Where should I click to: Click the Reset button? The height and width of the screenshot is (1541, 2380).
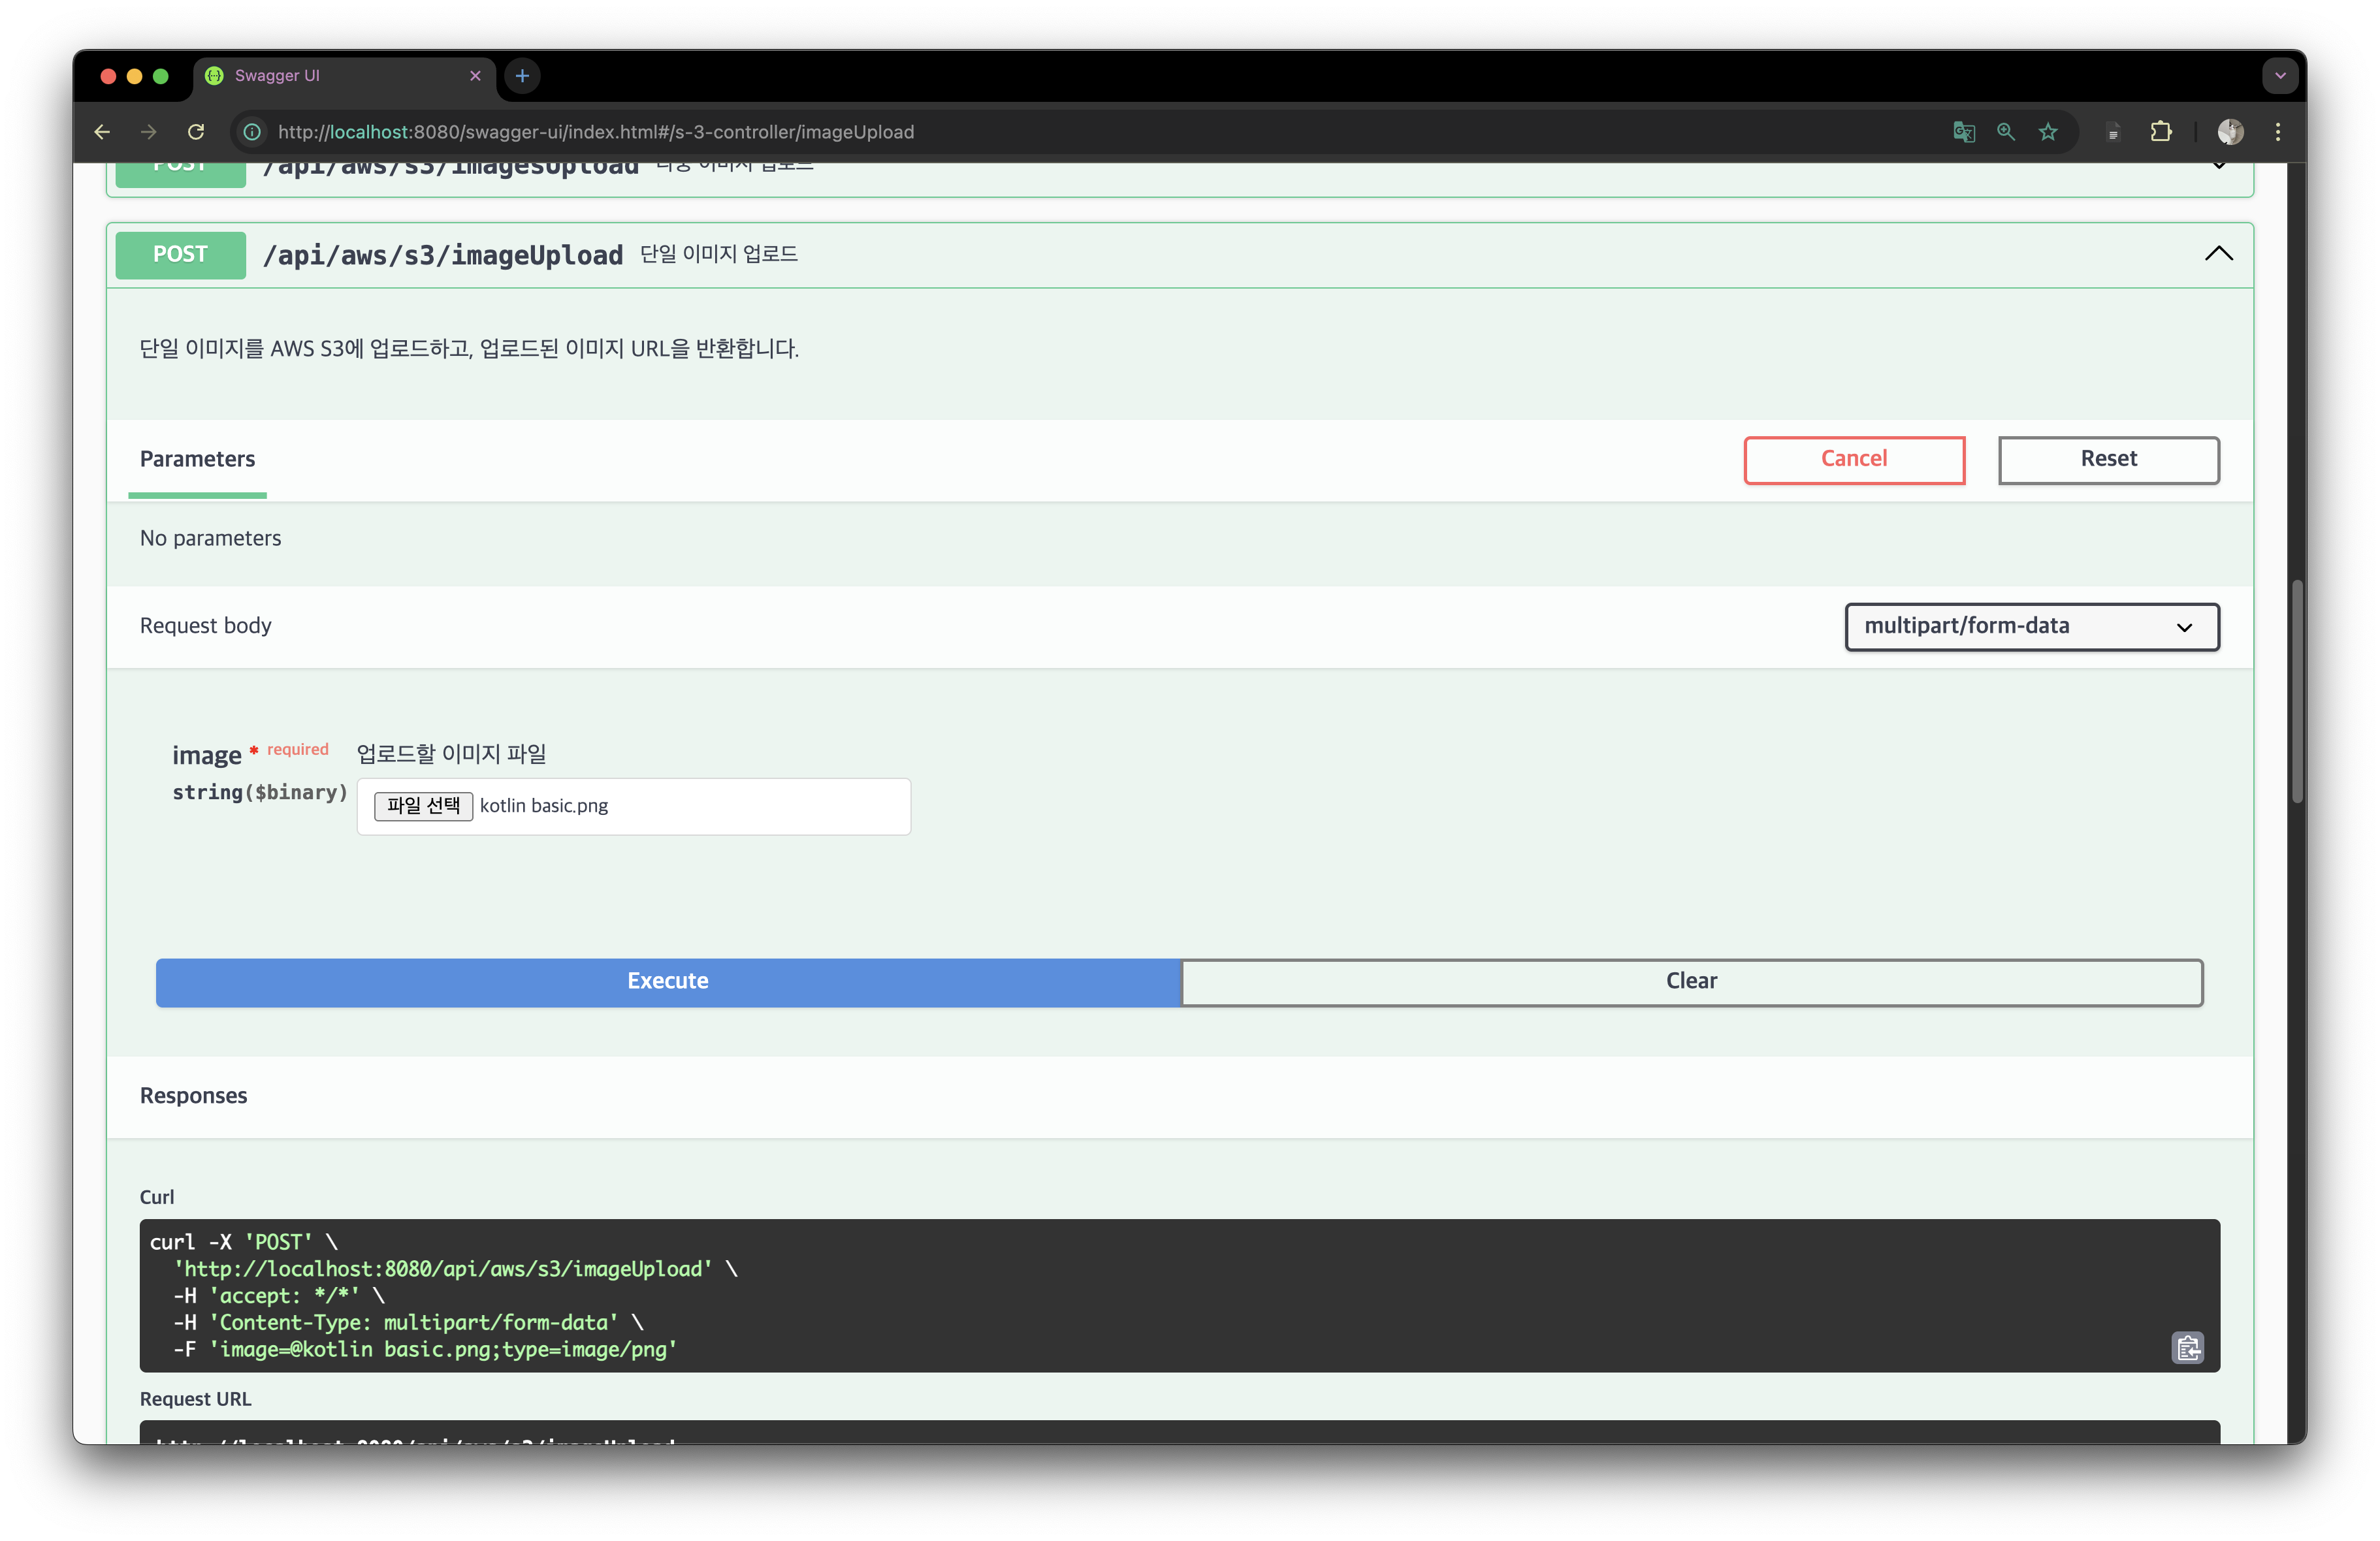2108,460
